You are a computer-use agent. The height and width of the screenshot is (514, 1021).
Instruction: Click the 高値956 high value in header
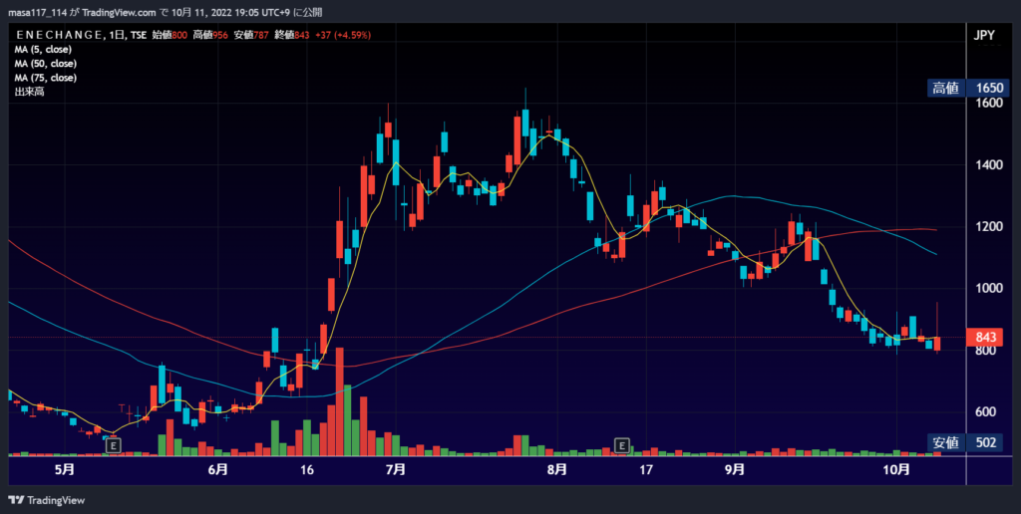[209, 35]
